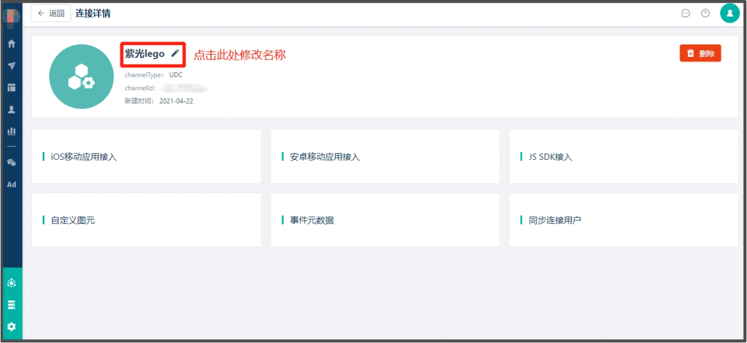Open the 安卓移动应用接入 card

tap(385, 156)
